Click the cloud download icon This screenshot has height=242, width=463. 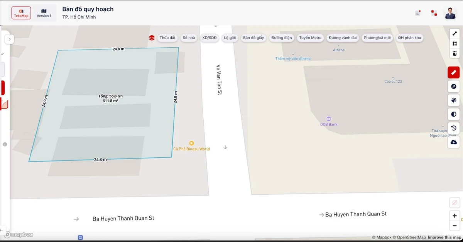click(x=454, y=142)
